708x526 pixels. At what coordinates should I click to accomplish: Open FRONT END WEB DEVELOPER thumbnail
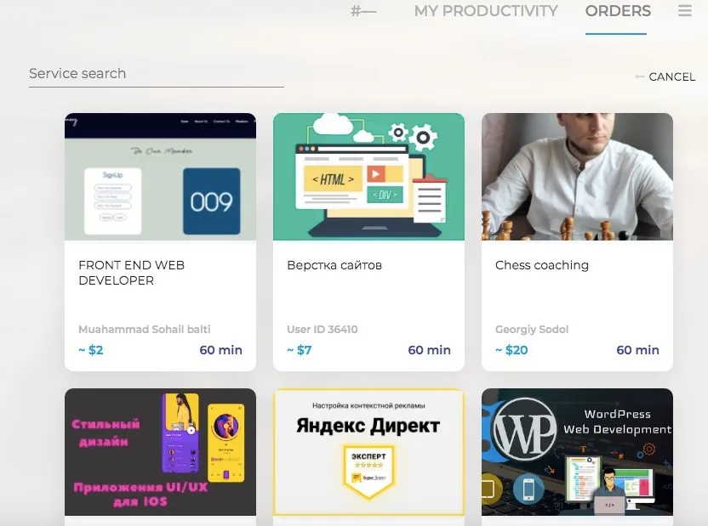(160, 177)
